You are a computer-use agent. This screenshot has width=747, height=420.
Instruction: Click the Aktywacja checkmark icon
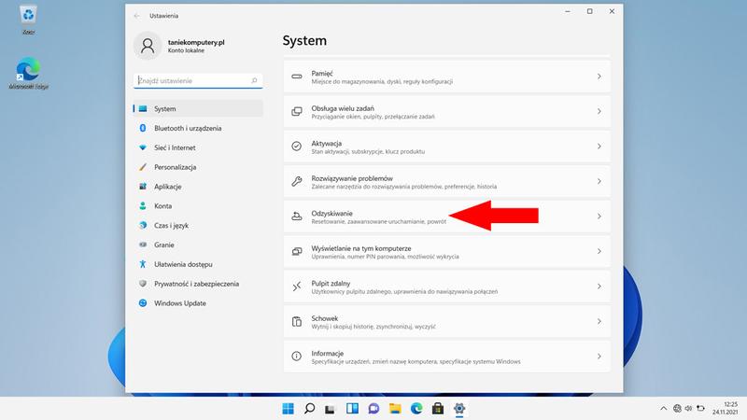[296, 147]
